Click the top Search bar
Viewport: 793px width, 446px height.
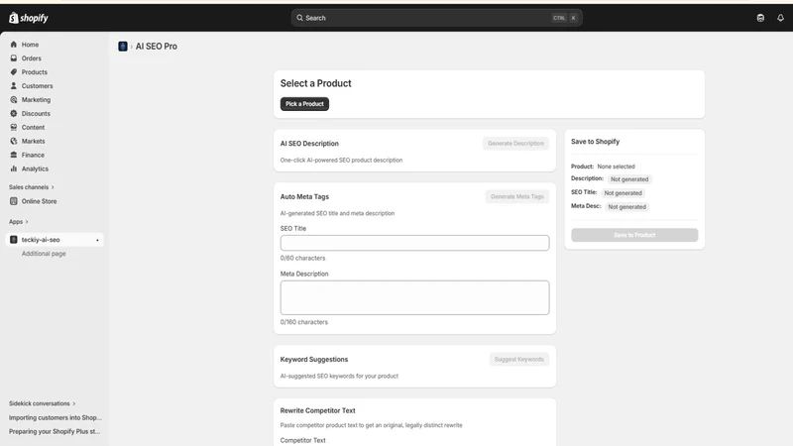436,18
